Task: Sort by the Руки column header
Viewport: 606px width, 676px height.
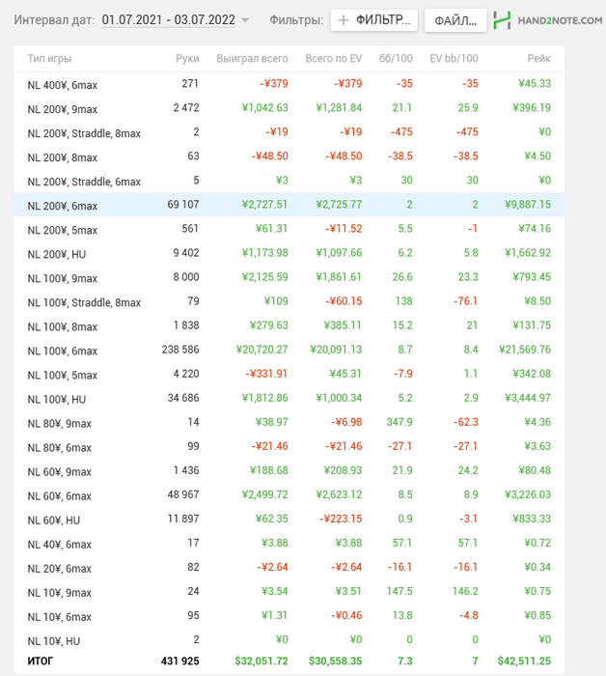Action: [187, 59]
